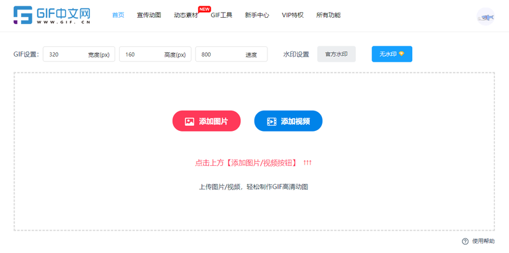Open the 动态素材 menu item
This screenshot has height=253, width=509.
tap(186, 15)
